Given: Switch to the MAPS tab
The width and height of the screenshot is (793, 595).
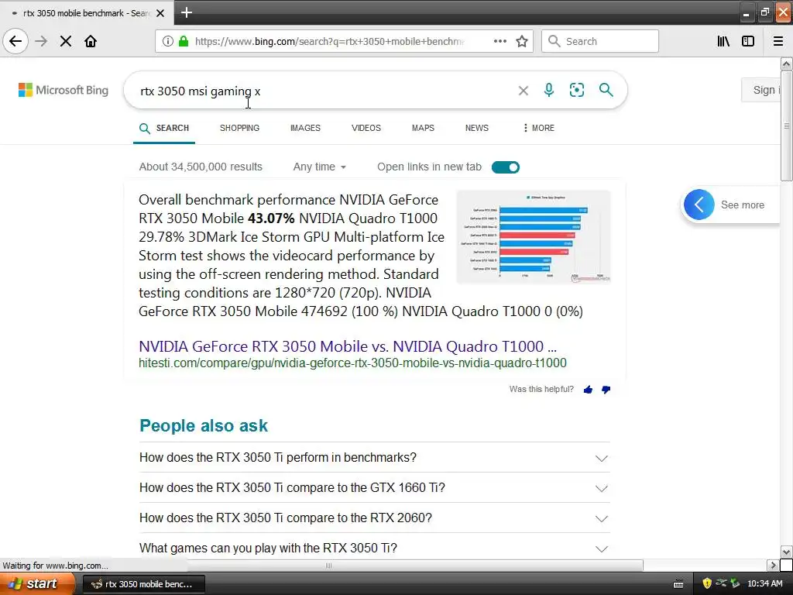Looking at the screenshot, I should click(423, 128).
